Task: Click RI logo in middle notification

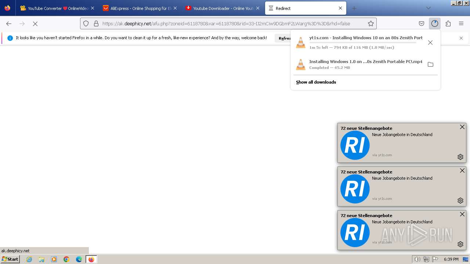Action: (x=355, y=189)
